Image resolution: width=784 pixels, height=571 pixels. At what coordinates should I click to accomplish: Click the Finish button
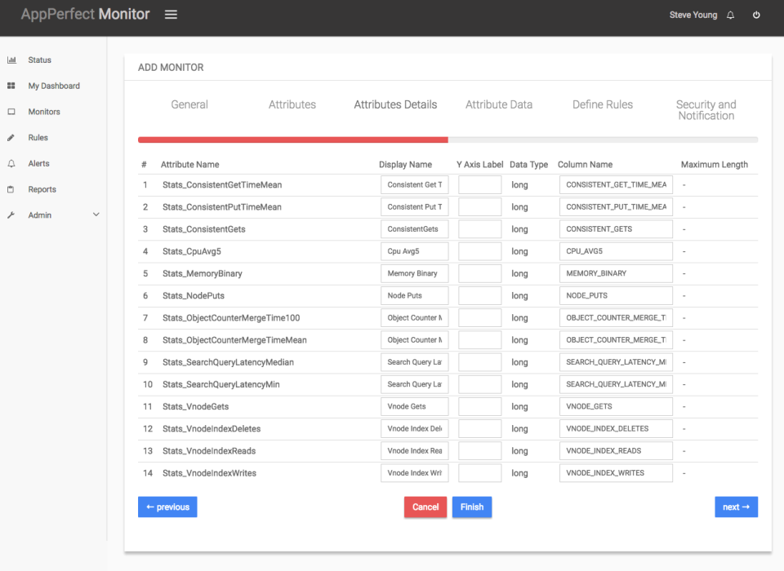(472, 507)
